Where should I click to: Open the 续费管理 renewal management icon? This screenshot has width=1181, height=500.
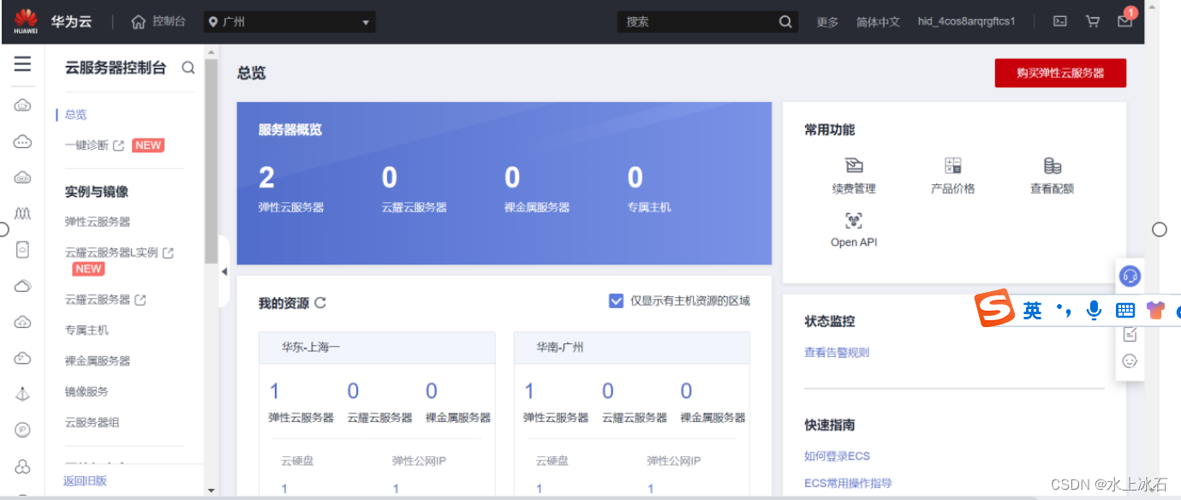click(854, 166)
